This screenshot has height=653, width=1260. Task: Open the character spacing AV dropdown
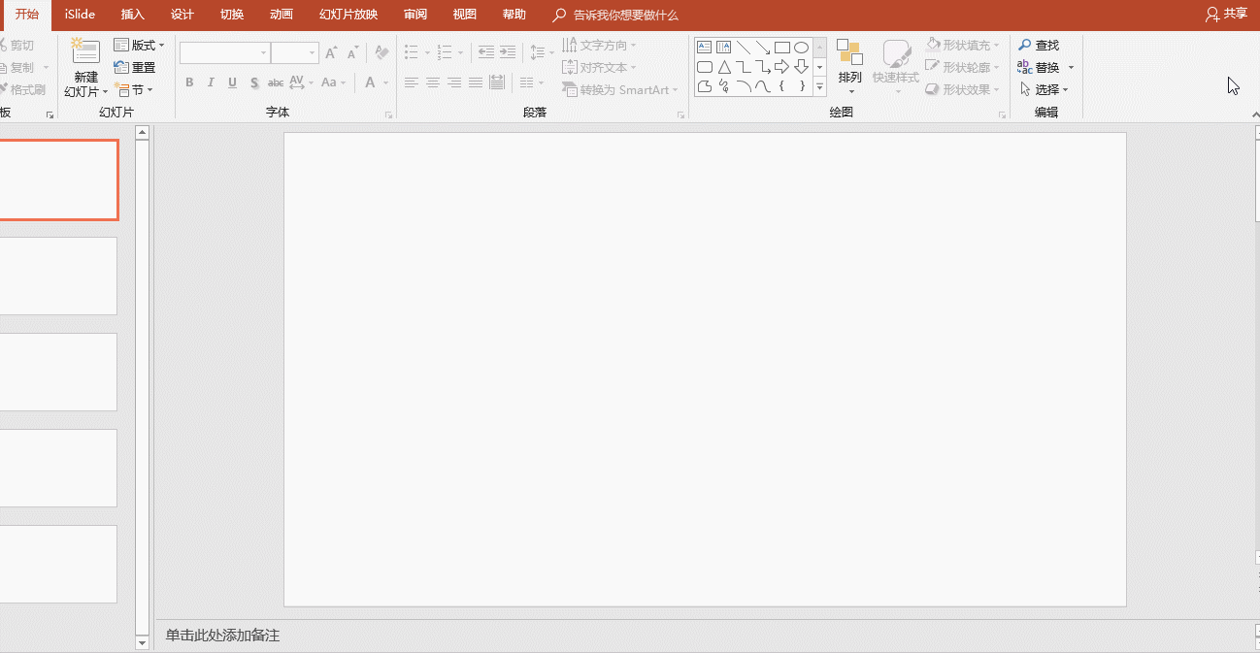pos(302,82)
